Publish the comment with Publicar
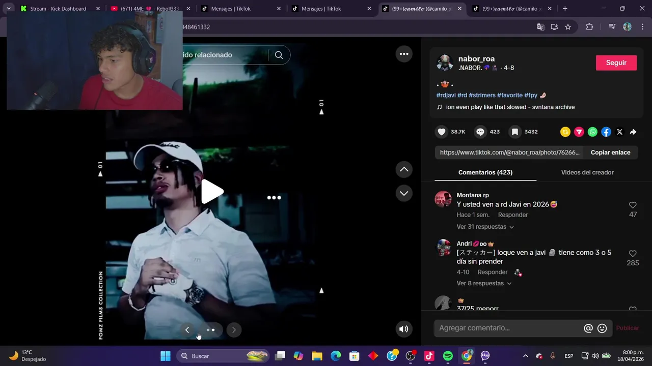 628,328
